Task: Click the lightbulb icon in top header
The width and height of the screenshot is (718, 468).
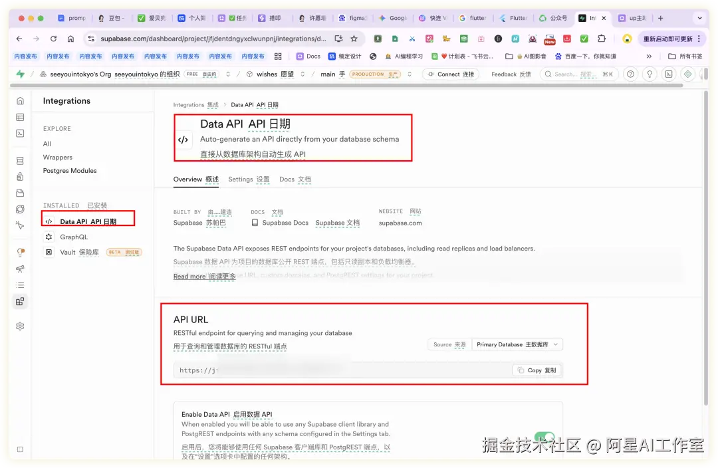Action: click(650, 74)
